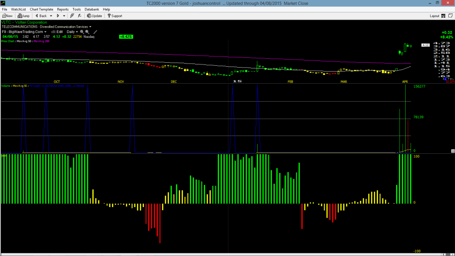This screenshot has width=455, height=256.
Task: Select the drawing line tool icon
Action: (95, 32)
